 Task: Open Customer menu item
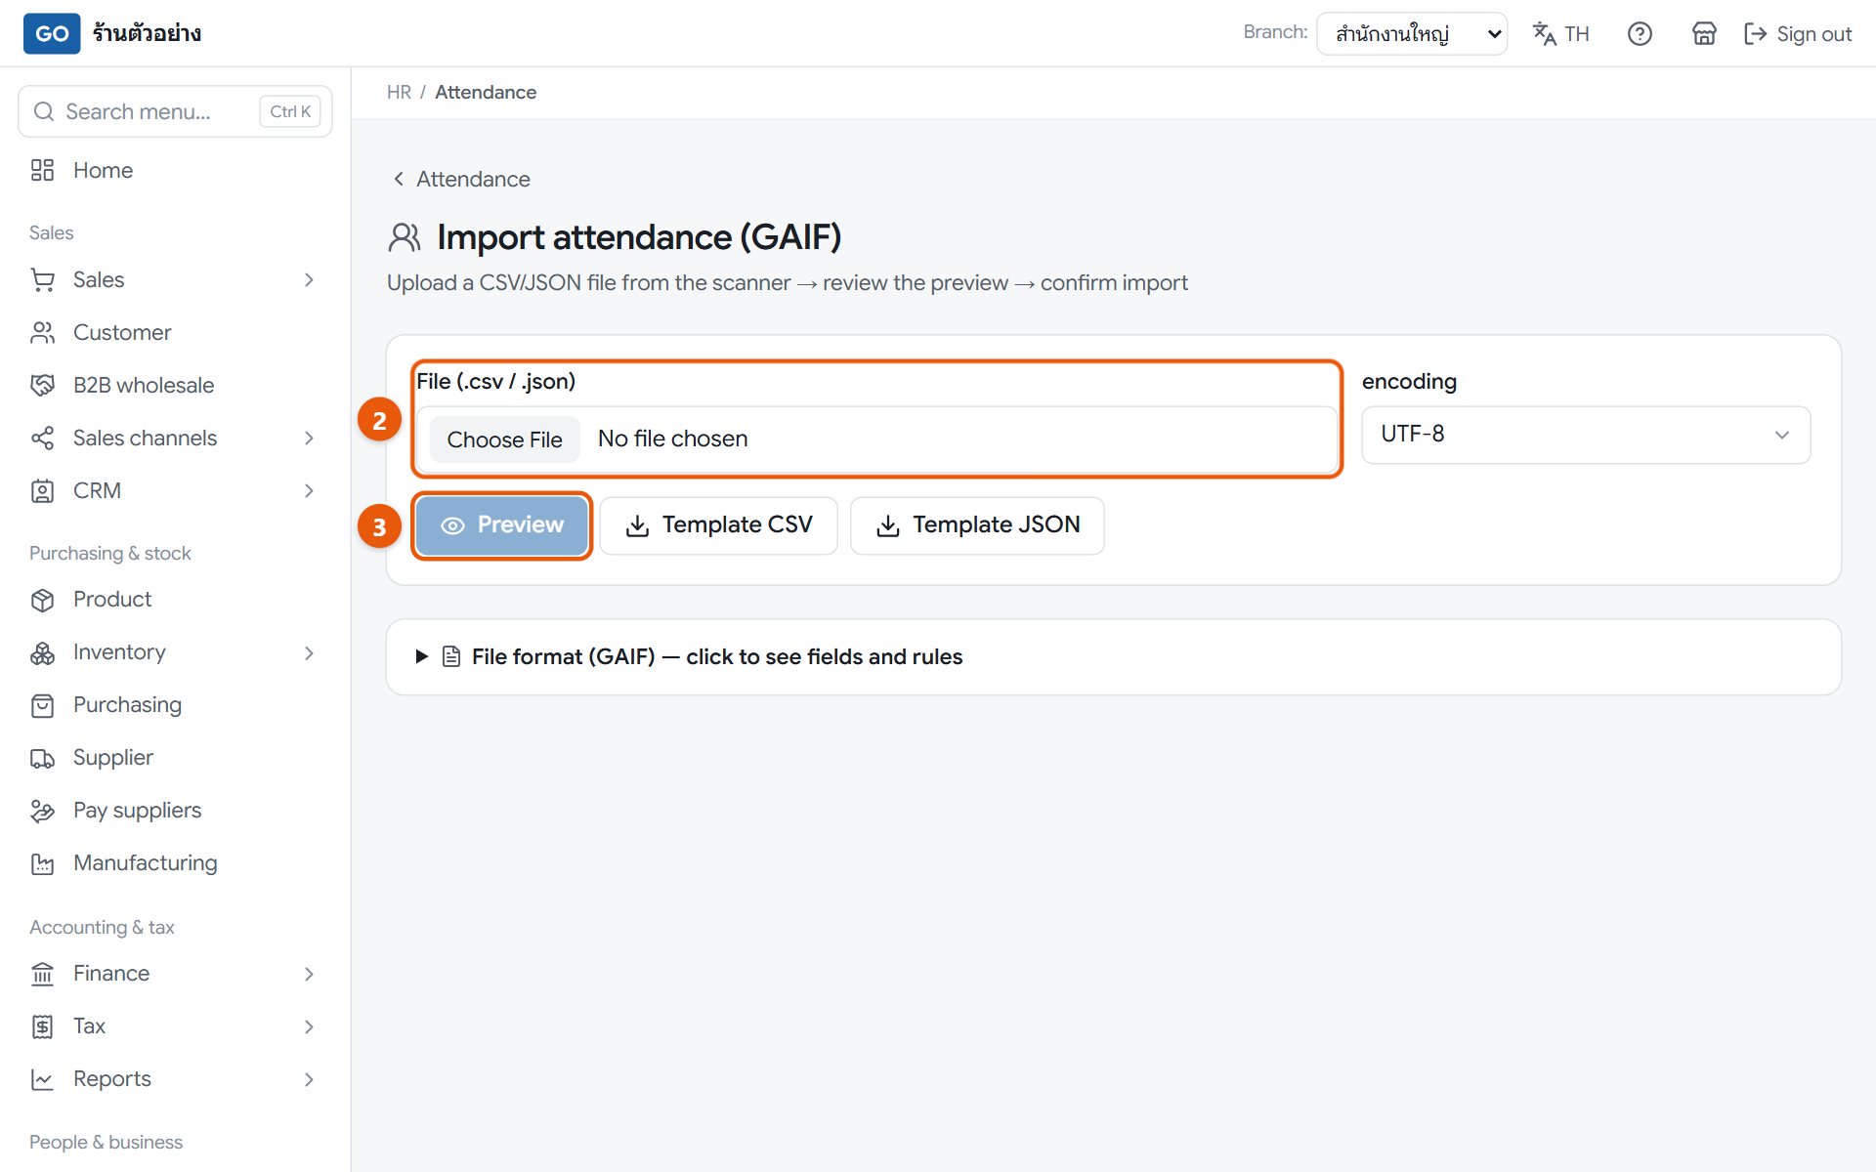pos(175,332)
